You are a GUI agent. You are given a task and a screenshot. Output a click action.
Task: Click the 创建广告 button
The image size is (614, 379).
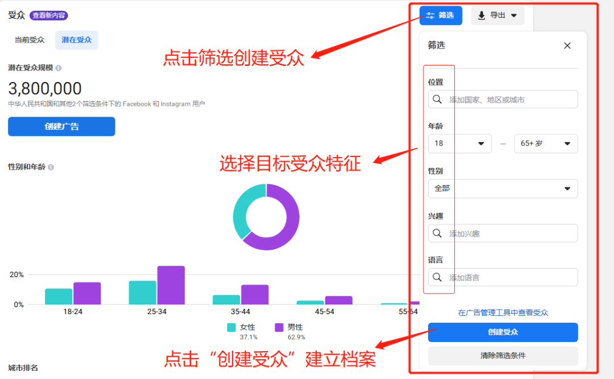point(61,126)
